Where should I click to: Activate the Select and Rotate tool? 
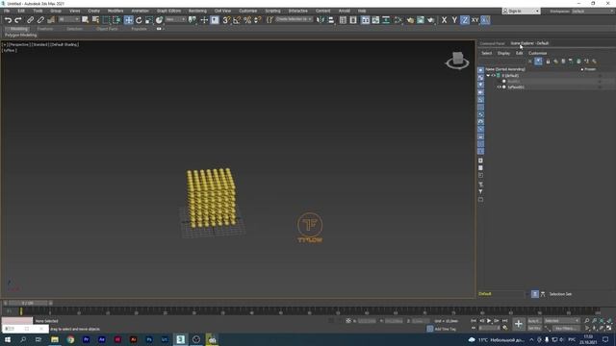[139, 20]
